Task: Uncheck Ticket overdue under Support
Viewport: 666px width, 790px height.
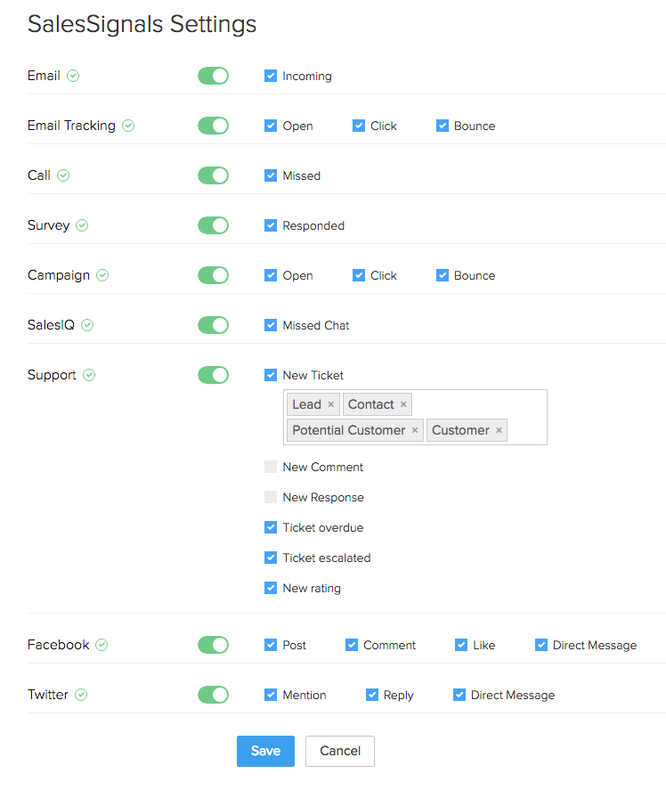Action: (271, 527)
